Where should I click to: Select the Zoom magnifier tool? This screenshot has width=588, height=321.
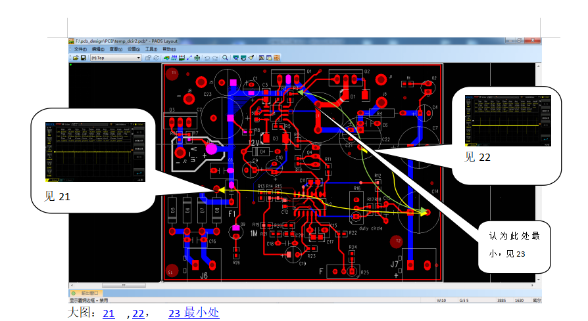[225, 58]
